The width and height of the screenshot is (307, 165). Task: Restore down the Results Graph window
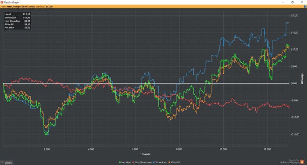(293, 2)
